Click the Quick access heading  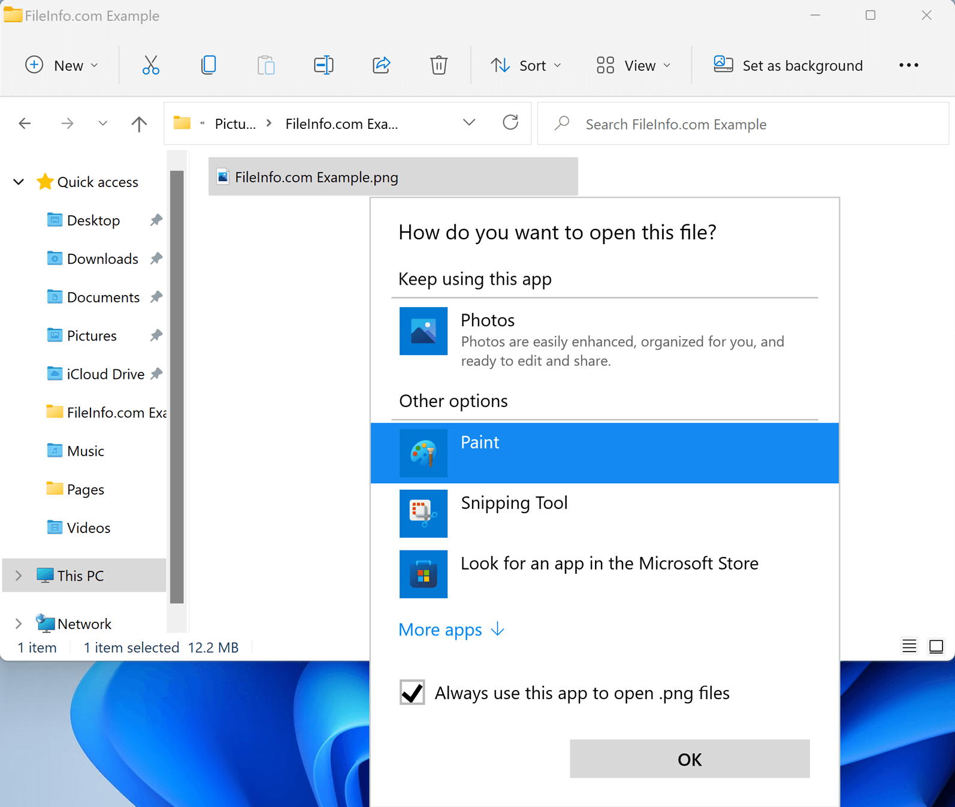(98, 182)
